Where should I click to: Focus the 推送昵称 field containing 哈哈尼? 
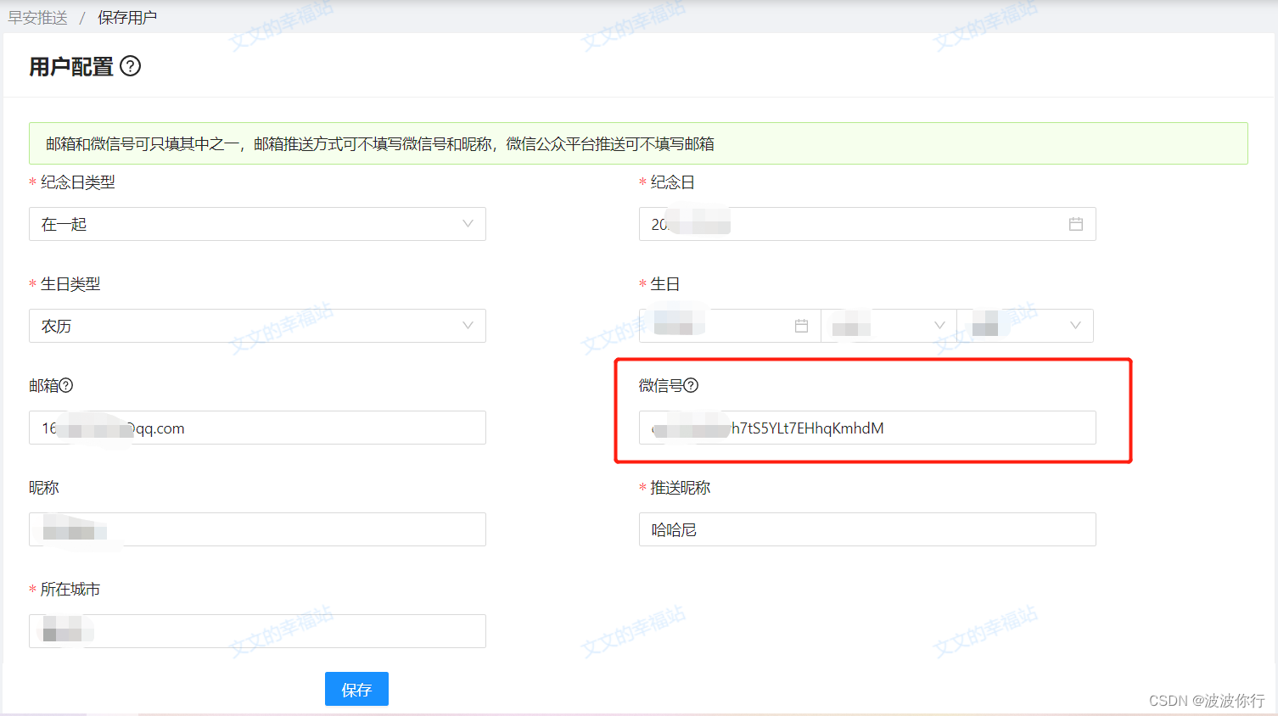867,529
